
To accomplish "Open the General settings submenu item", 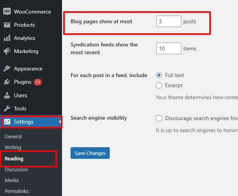I will pos(13,136).
